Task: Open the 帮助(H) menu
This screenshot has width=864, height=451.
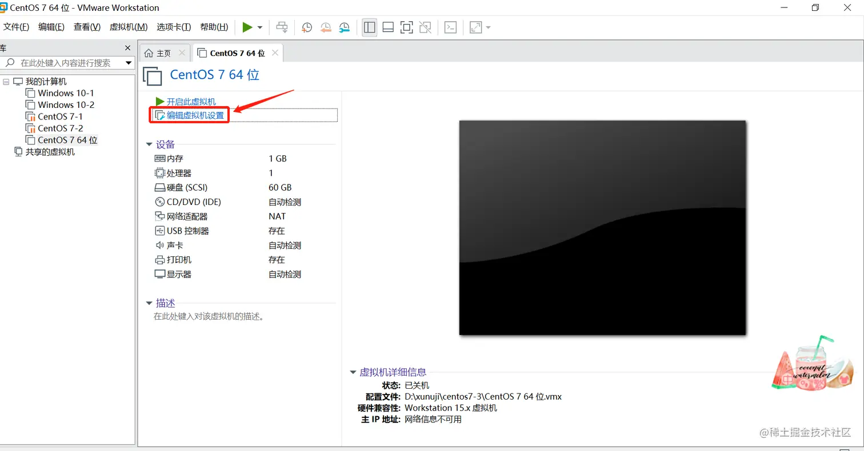Action: tap(214, 27)
